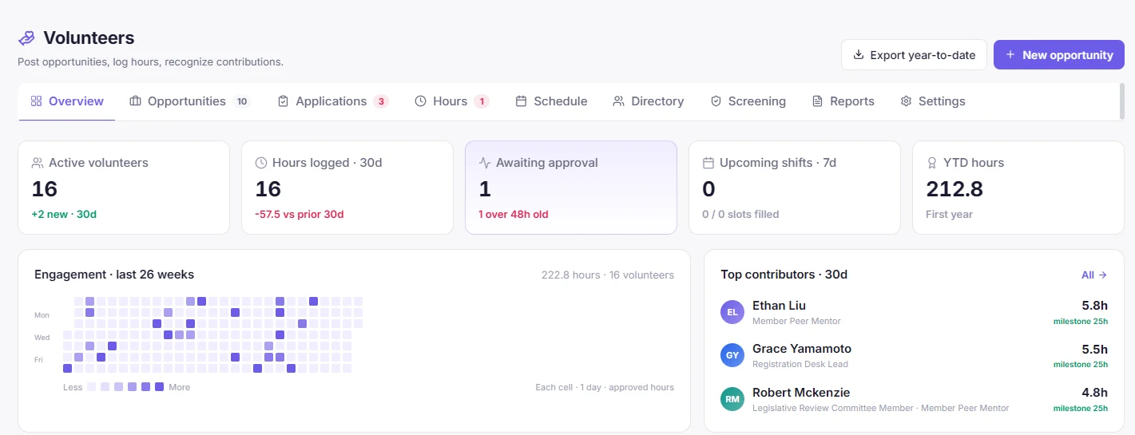Click the Hours clock icon

pos(420,101)
